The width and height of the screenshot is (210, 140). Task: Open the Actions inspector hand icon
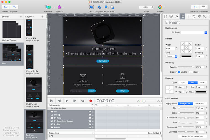194,16
